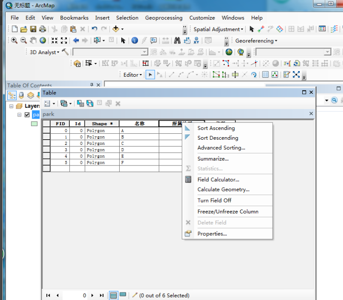Viewport: 343px width, 300px height.
Task: Open the Selection menu
Action: tap(127, 18)
